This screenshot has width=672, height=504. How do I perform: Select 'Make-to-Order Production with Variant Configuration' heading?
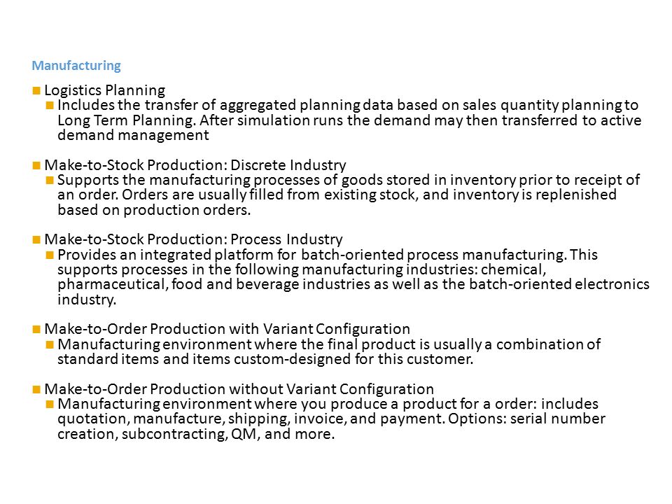227,329
